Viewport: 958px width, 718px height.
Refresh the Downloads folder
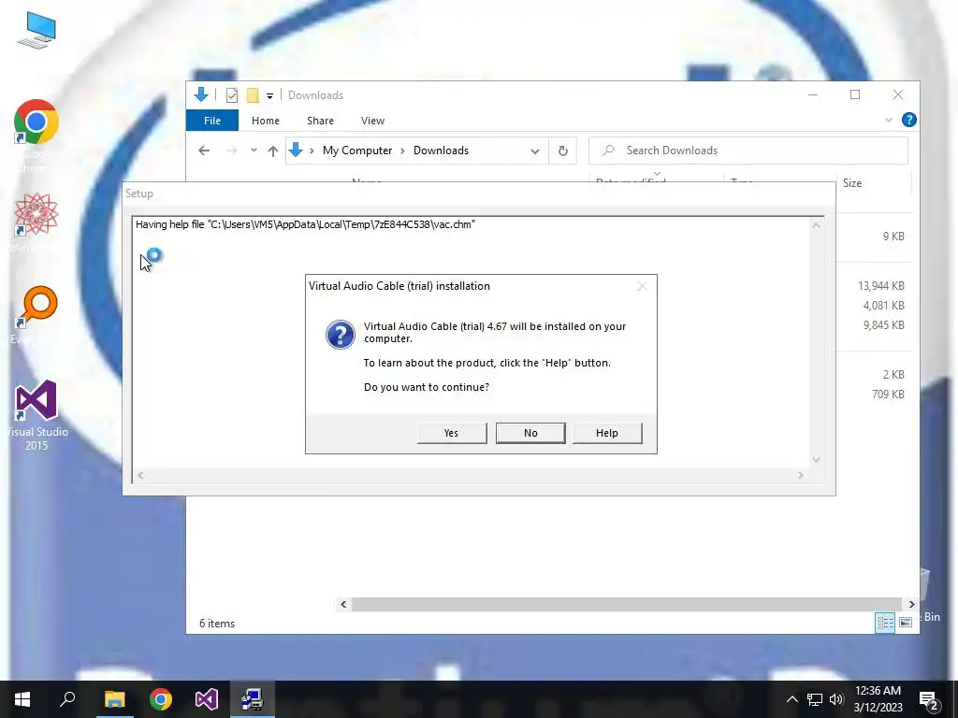[x=562, y=151]
